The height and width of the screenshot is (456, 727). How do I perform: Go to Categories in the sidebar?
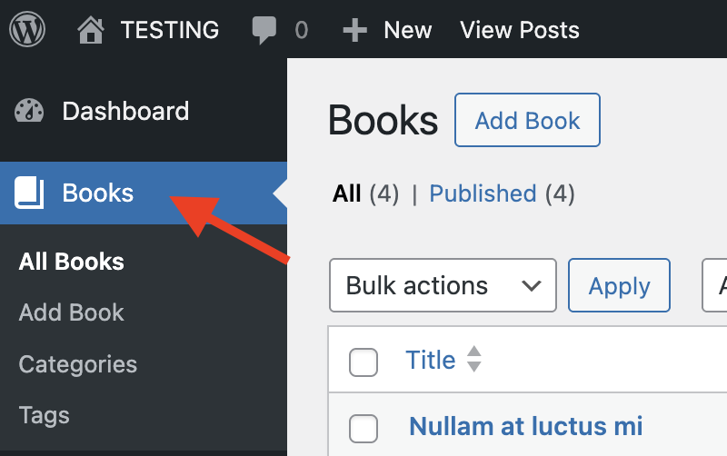coord(78,364)
